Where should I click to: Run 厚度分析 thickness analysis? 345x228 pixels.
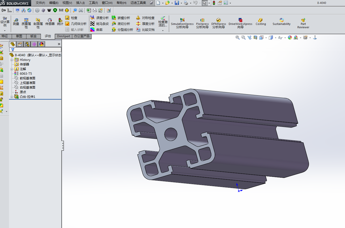(145, 24)
